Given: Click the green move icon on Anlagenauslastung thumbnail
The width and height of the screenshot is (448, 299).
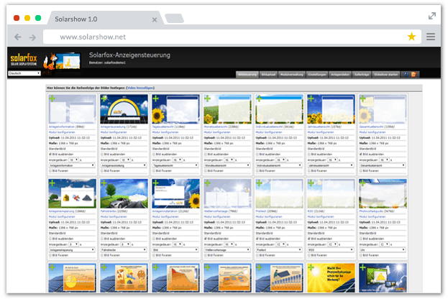Looking at the screenshot, I should click(104, 98).
